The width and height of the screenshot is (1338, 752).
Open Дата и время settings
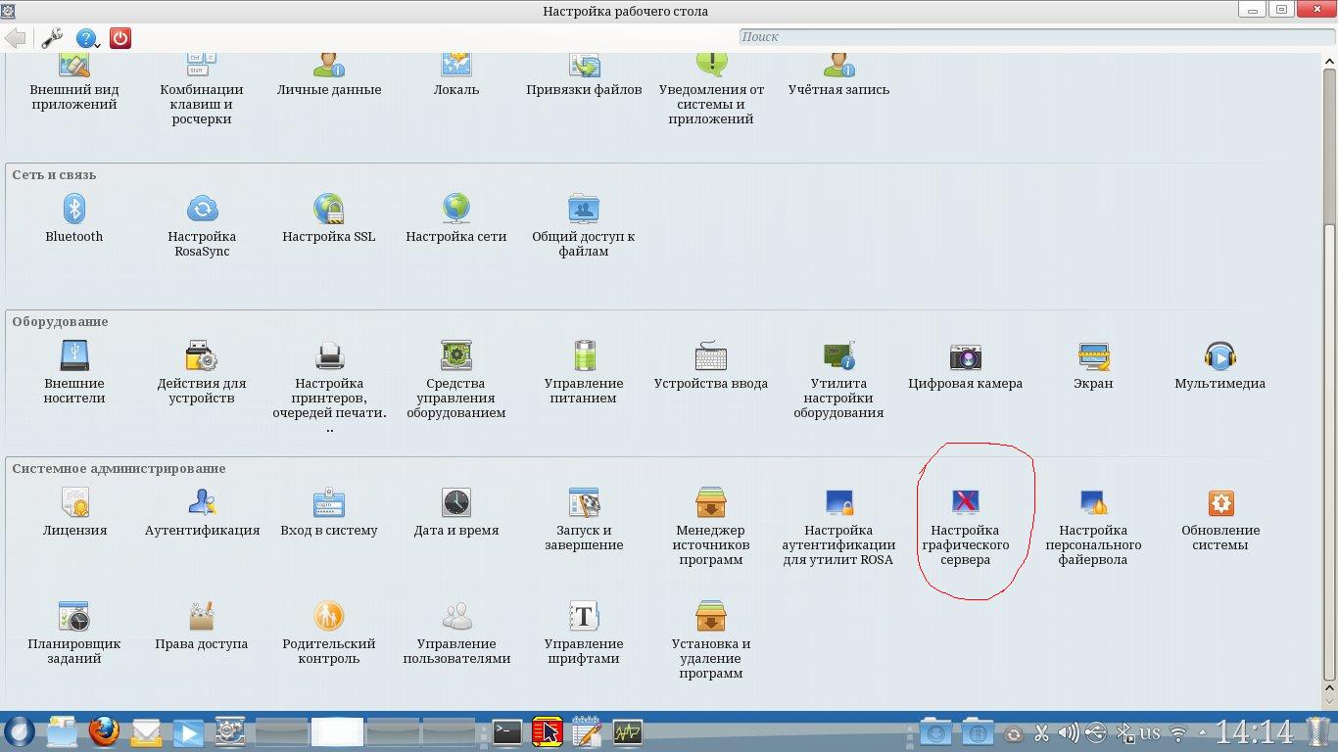456,512
